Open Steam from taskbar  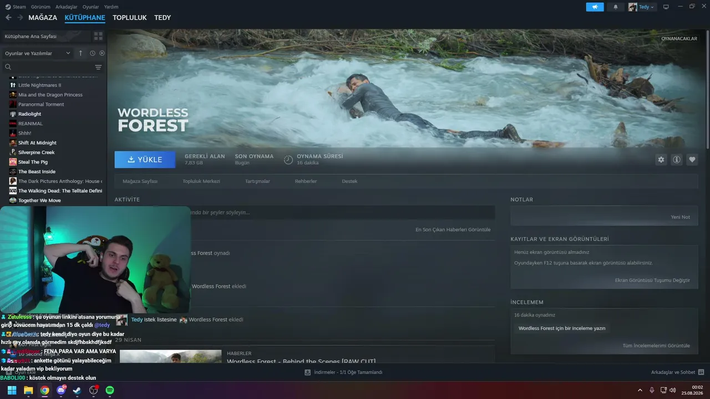[77, 390]
